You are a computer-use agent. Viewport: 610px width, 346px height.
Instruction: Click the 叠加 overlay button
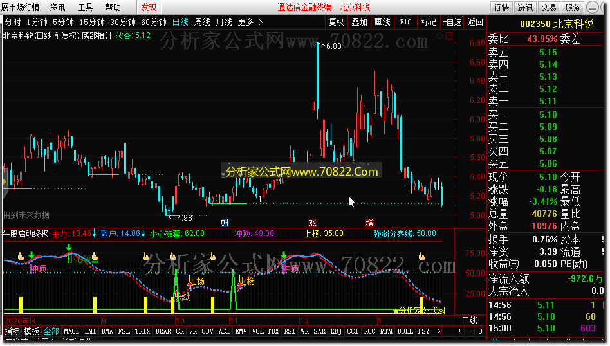pos(359,22)
